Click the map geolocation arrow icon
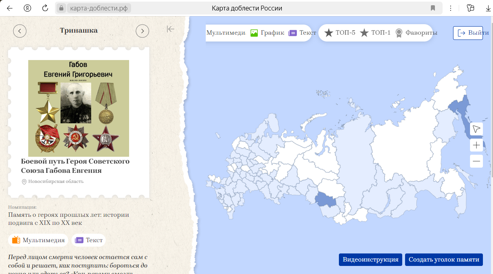The width and height of the screenshot is (493, 274). [x=476, y=129]
